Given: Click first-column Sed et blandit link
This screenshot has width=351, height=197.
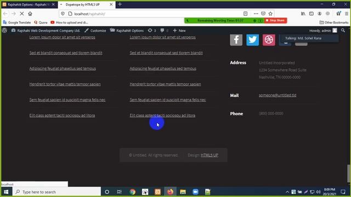Looking at the screenshot, I should coord(66,53).
